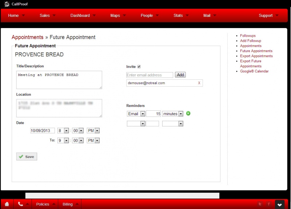Open the Export Appointments link
Screen dimensions: 291x209
tap(256, 56)
